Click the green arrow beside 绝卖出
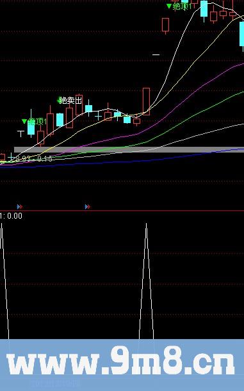Viewport: 244px width, 391px height. click(59, 100)
